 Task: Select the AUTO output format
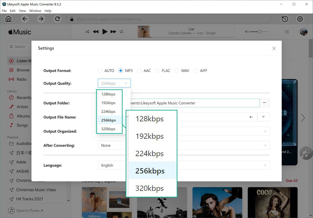pyautogui.click(x=100, y=71)
